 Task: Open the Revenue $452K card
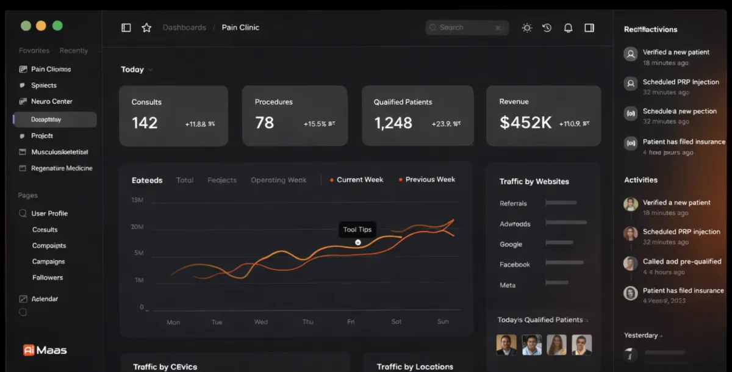544,116
